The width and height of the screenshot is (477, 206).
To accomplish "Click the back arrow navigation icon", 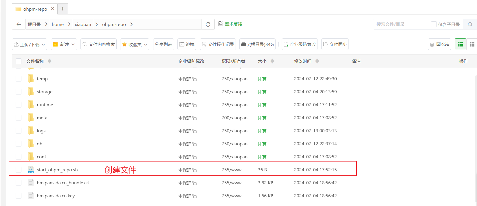I will (x=19, y=24).
